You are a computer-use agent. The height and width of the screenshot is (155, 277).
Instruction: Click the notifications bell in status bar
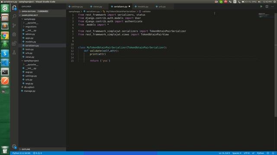[273, 153]
